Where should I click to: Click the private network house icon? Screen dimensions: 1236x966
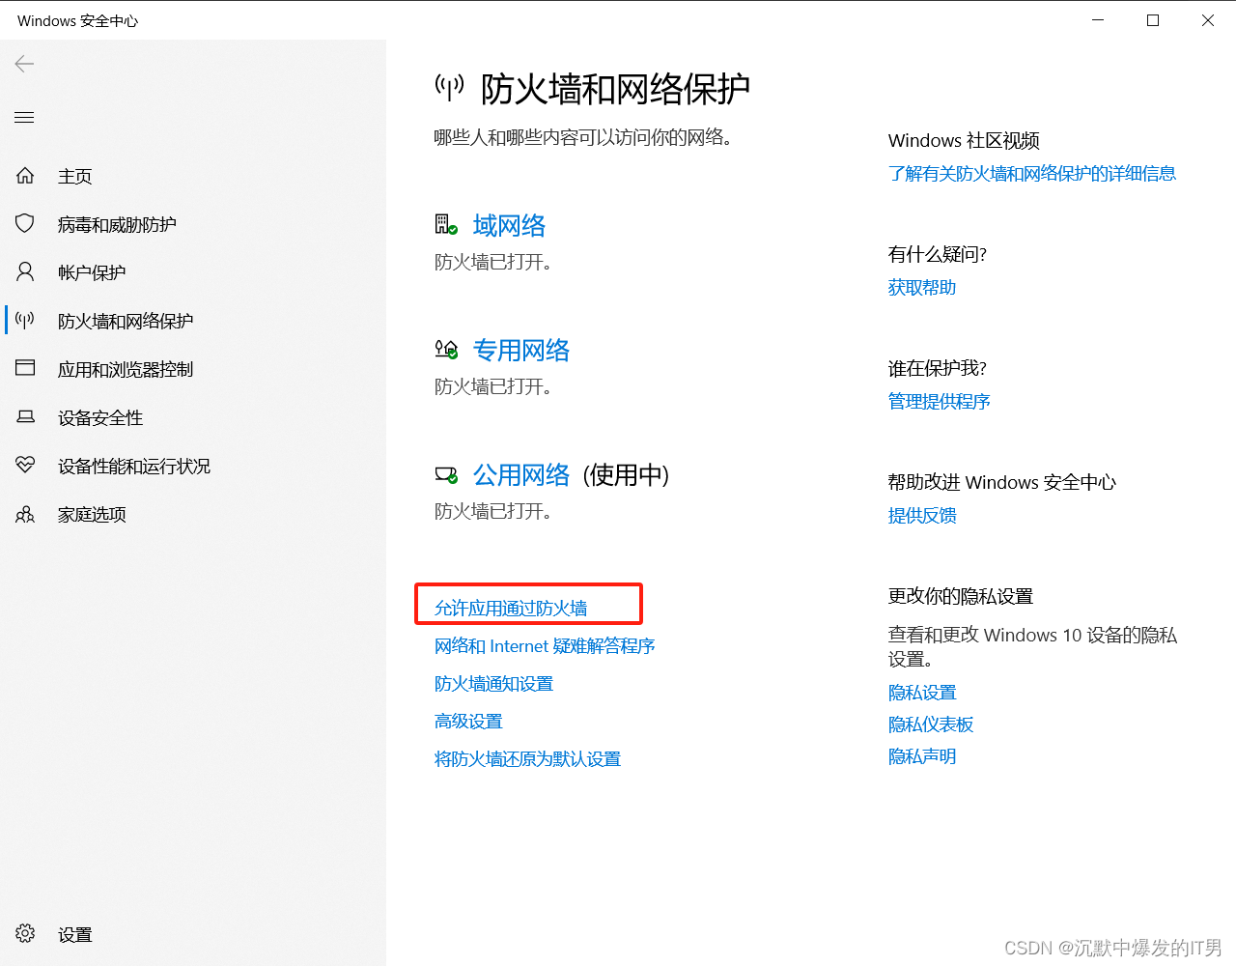pyautogui.click(x=446, y=350)
